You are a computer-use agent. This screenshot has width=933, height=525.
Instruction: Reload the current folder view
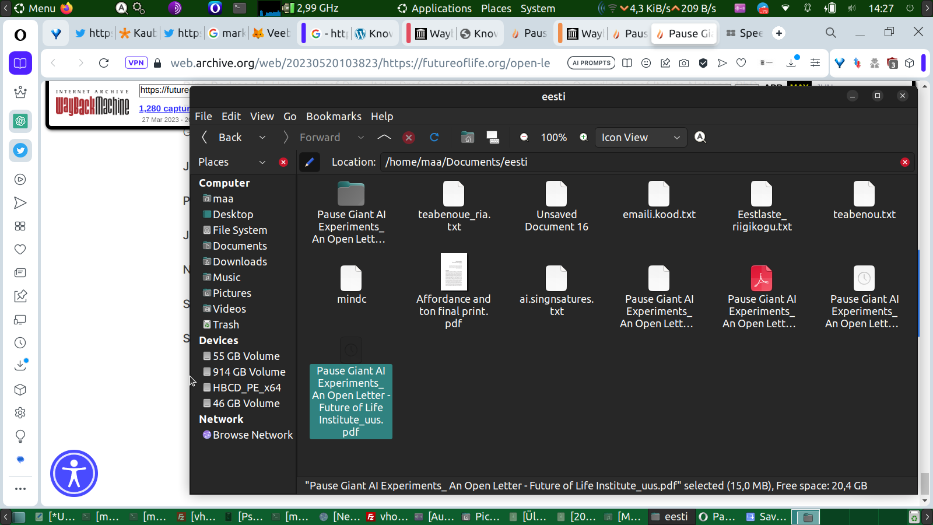coord(434,137)
